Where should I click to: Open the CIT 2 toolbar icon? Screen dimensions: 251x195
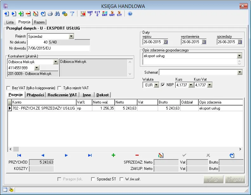pyautogui.click(x=97, y=14)
